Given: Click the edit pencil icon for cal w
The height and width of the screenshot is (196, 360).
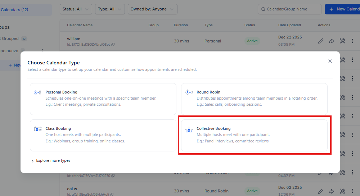Looking at the screenshot, I should click(321, 191).
